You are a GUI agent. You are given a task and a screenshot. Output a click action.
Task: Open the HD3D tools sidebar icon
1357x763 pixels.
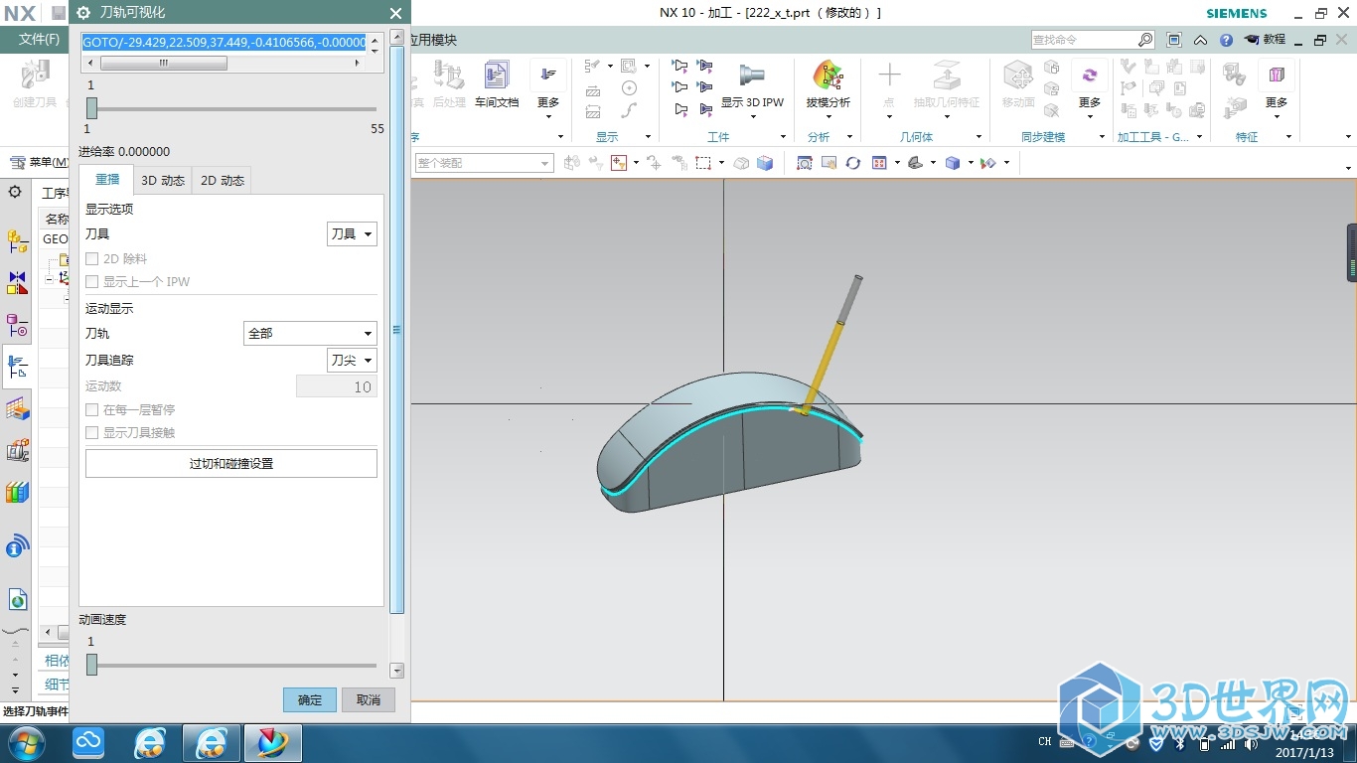pyautogui.click(x=17, y=545)
